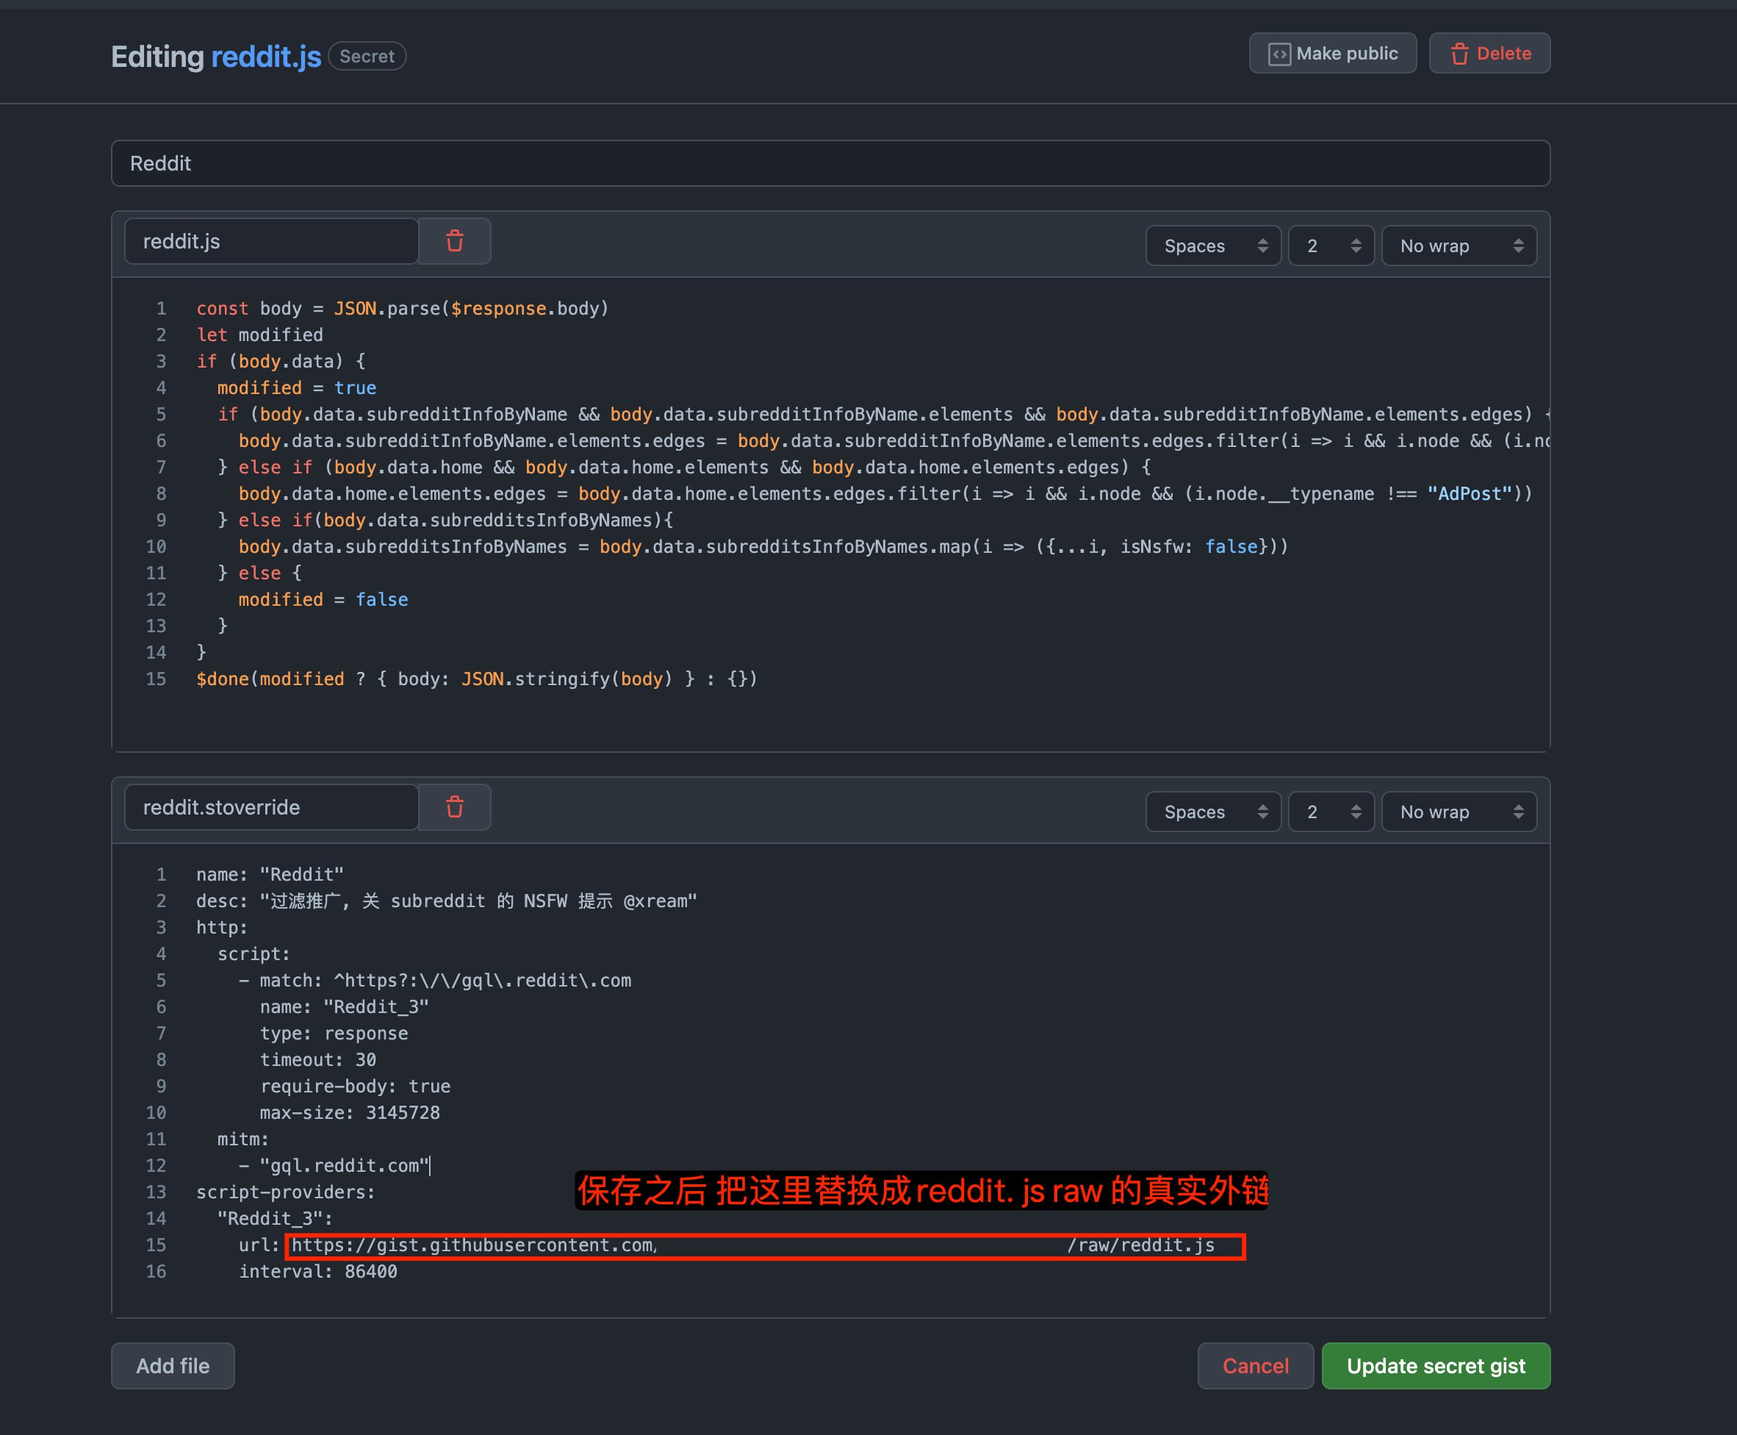
Task: Click the 'mitm:' line in reddit.stoverride
Action: coord(242,1139)
